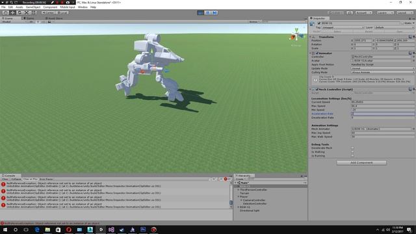Expand ThirdPersonController in Hierarchy
The image size is (416, 234).
pyautogui.click(x=239, y=190)
